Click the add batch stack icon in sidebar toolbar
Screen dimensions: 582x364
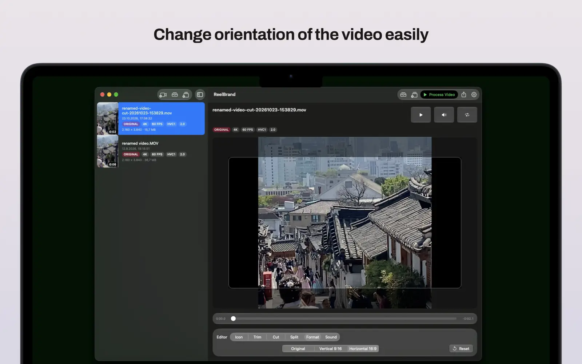(x=186, y=95)
